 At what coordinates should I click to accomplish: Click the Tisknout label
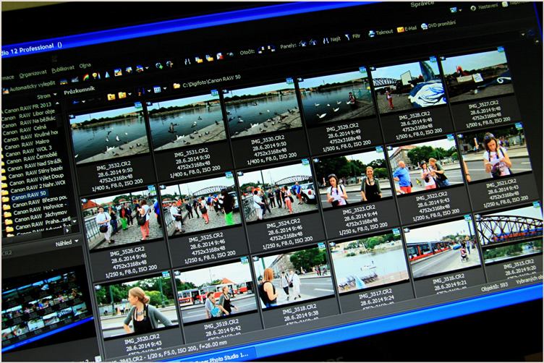384,32
